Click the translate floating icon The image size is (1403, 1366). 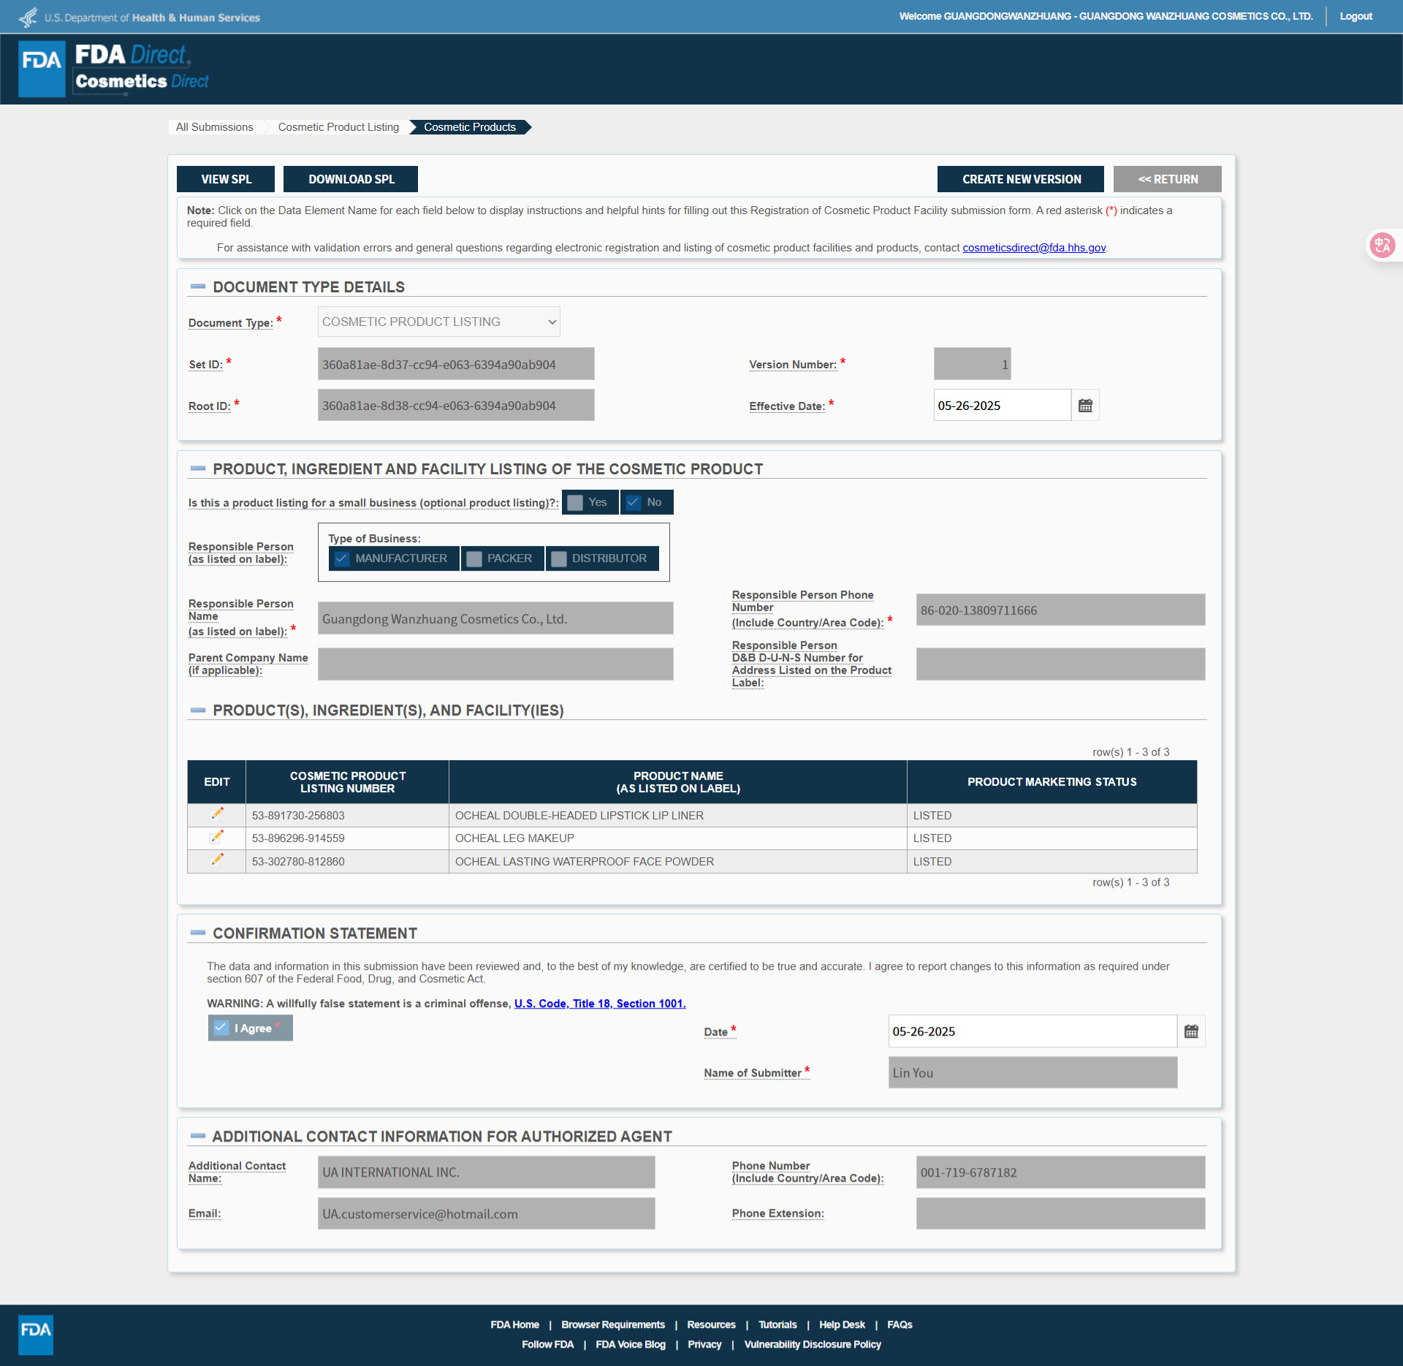(1382, 246)
